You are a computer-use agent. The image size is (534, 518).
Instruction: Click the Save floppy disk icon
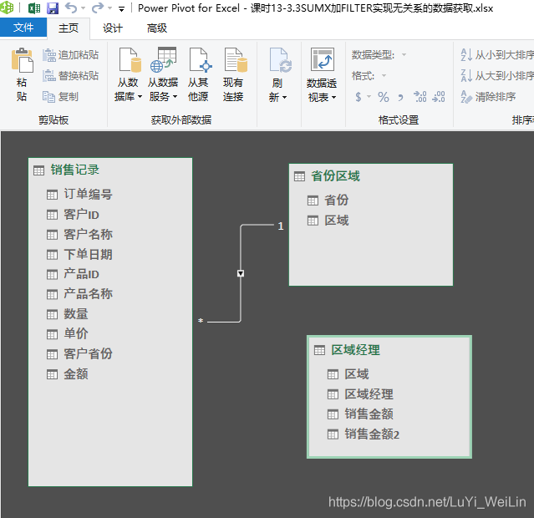(53, 8)
